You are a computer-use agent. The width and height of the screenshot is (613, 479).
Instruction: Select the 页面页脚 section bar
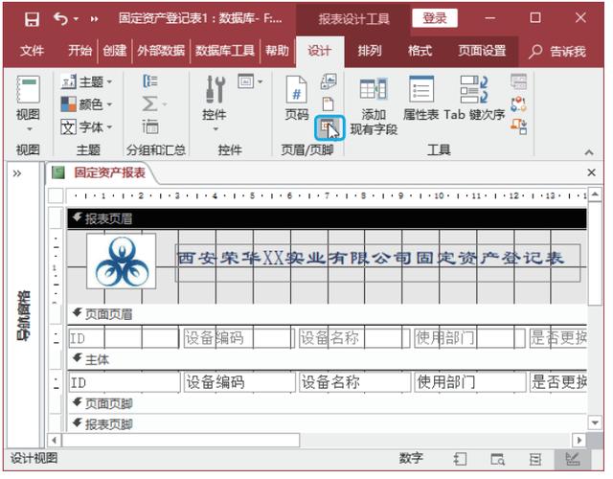pos(327,403)
